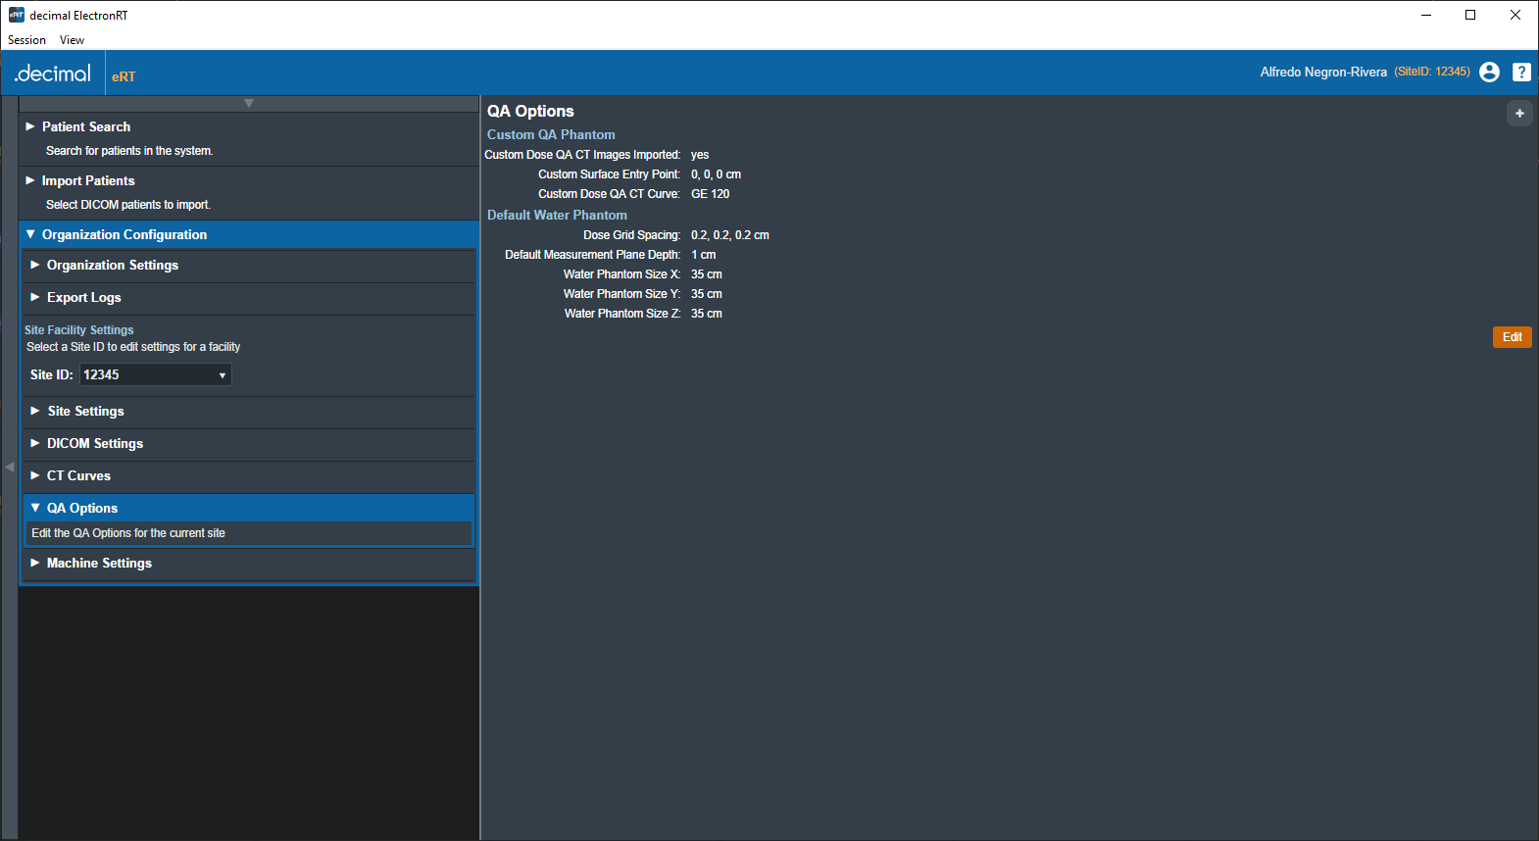Viewport: 1539px width, 841px height.
Task: Click the '0, 0, 0 cm' entry point value
Action: pos(717,174)
